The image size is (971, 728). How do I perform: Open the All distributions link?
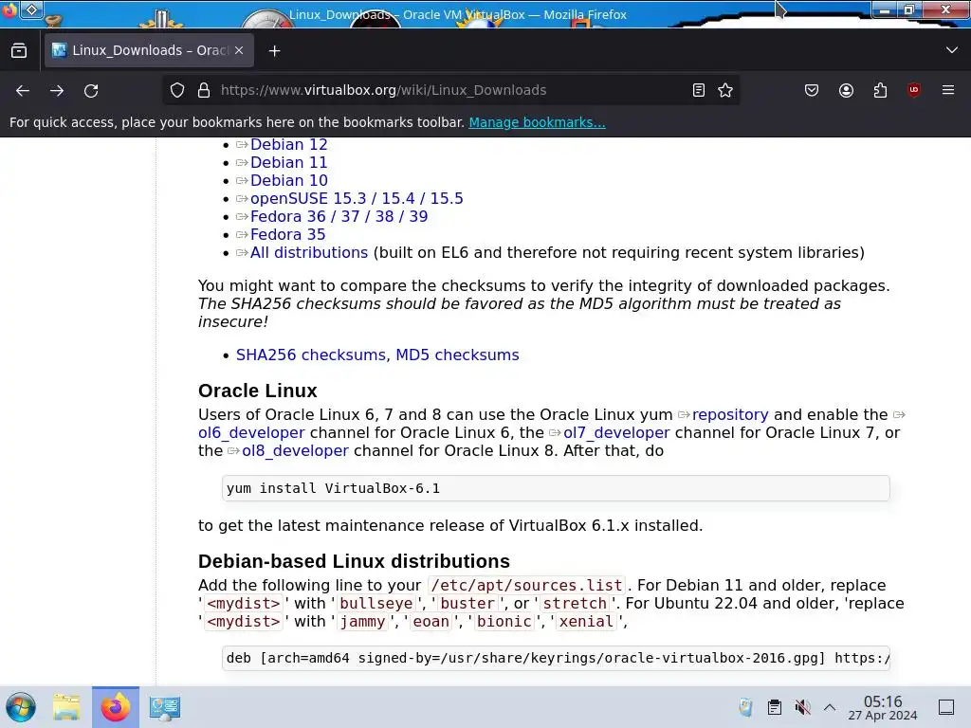pos(309,252)
